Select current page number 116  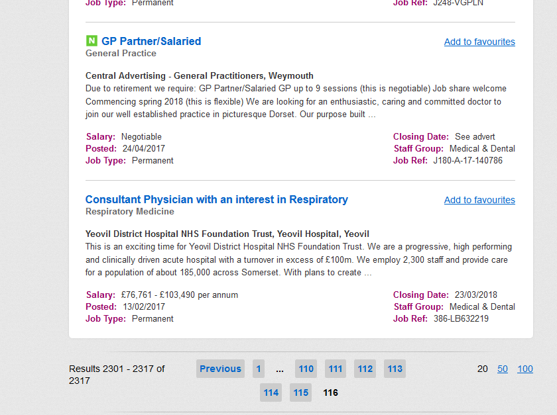coord(330,392)
